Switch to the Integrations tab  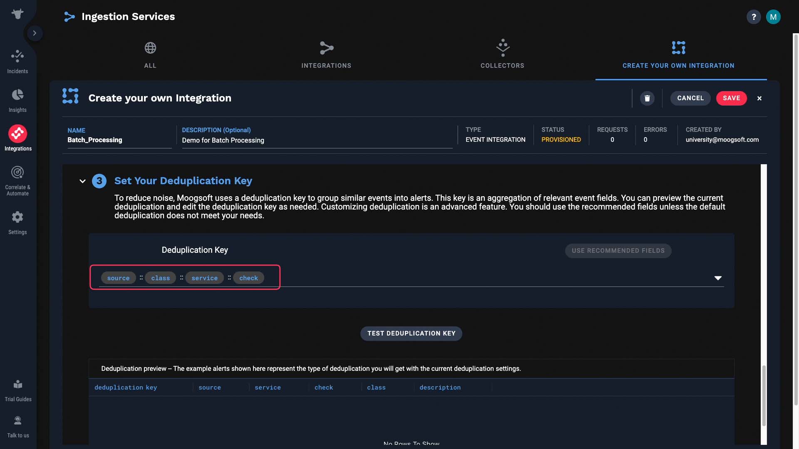(x=326, y=54)
